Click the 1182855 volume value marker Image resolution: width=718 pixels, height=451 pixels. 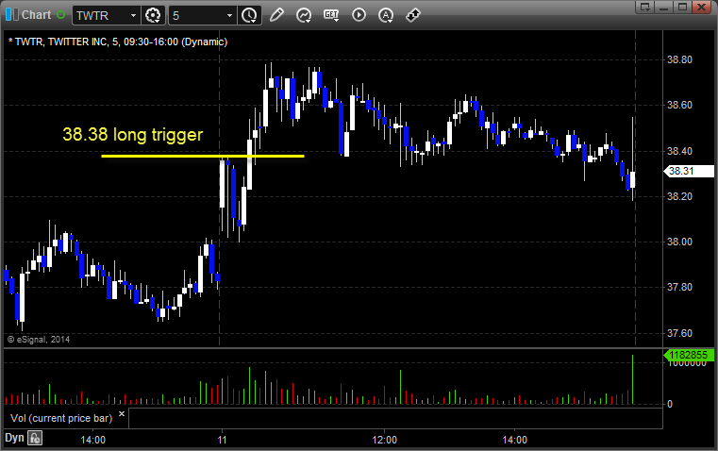689,355
